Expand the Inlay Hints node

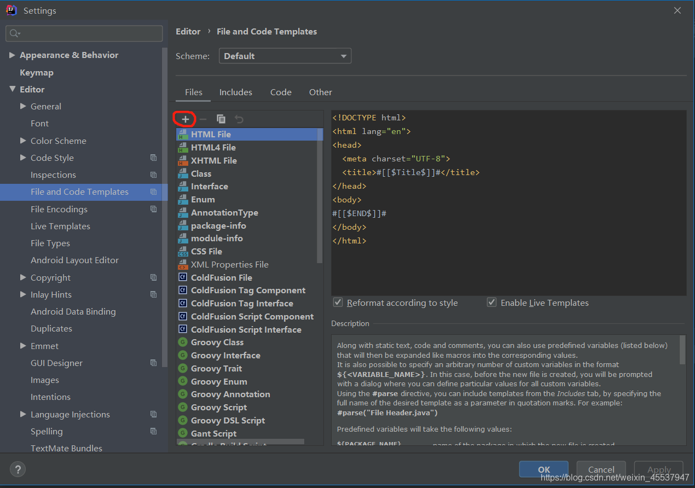(23, 294)
